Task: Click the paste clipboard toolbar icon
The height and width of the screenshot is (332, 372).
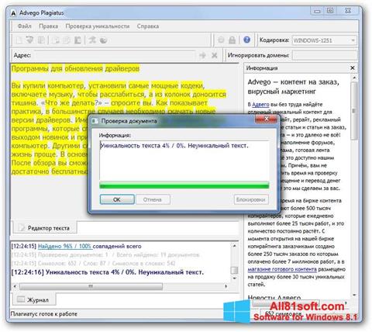Action: [77, 40]
